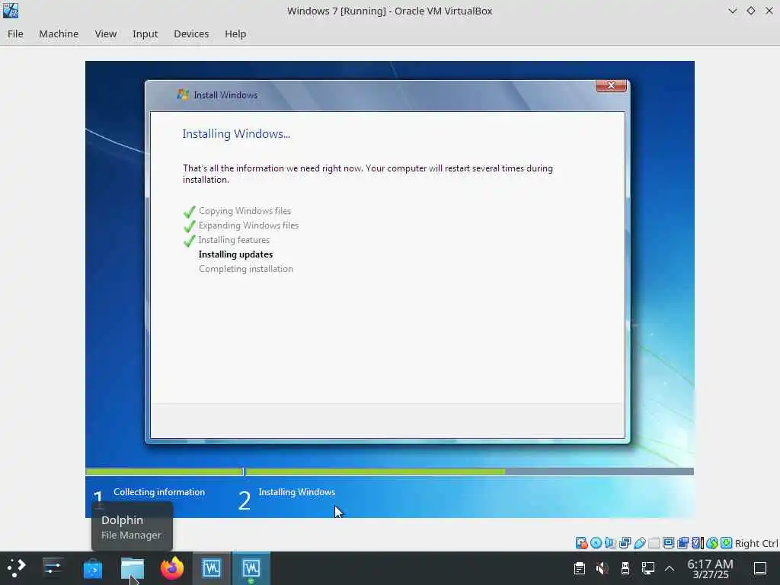The image size is (780, 585).
Task: Click the Installing features text
Action: tap(234, 240)
